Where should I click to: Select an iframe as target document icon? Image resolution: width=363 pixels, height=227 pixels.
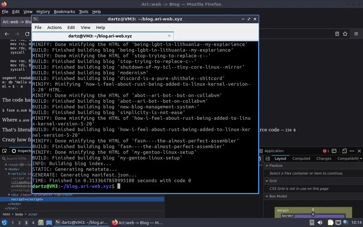click(x=334, y=151)
